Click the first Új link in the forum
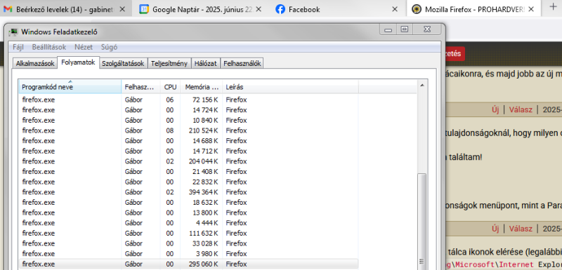Screen dimensions: 562x270 click(x=495, y=110)
